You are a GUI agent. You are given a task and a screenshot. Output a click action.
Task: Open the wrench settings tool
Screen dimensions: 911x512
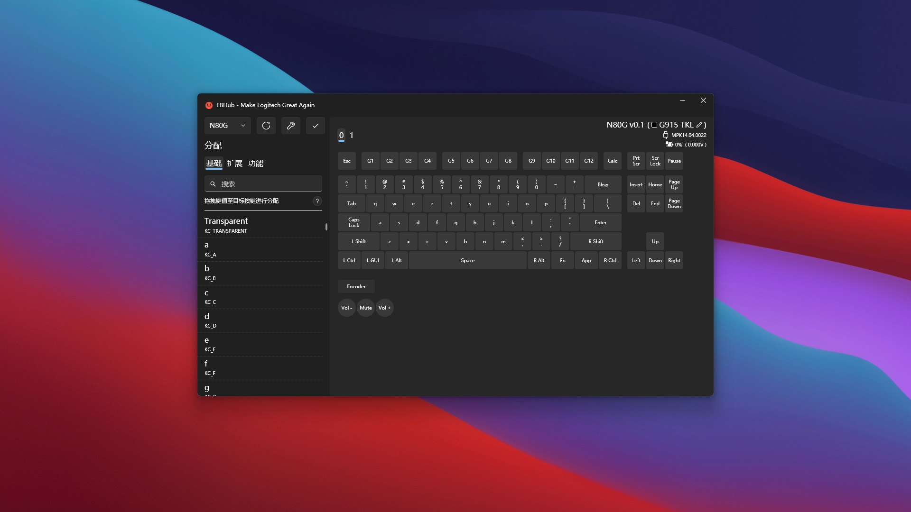[291, 126]
